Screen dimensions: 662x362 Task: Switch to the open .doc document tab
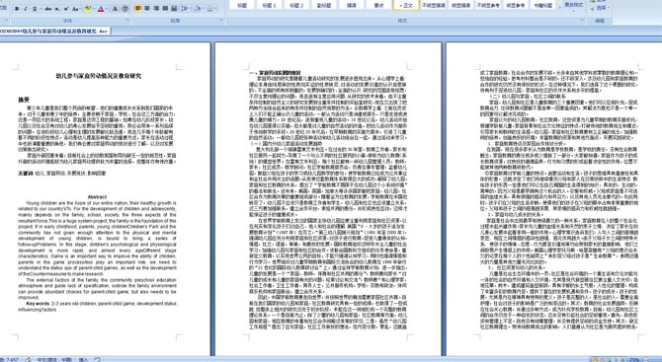[55, 32]
